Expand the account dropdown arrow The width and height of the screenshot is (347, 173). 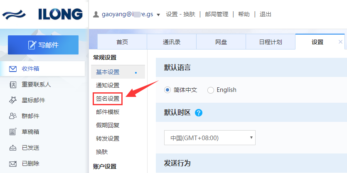click(158, 15)
